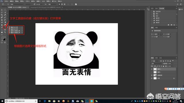Expand the layer opacity slider arrow
This screenshot has height=103, width=184.
(x=172, y=64)
